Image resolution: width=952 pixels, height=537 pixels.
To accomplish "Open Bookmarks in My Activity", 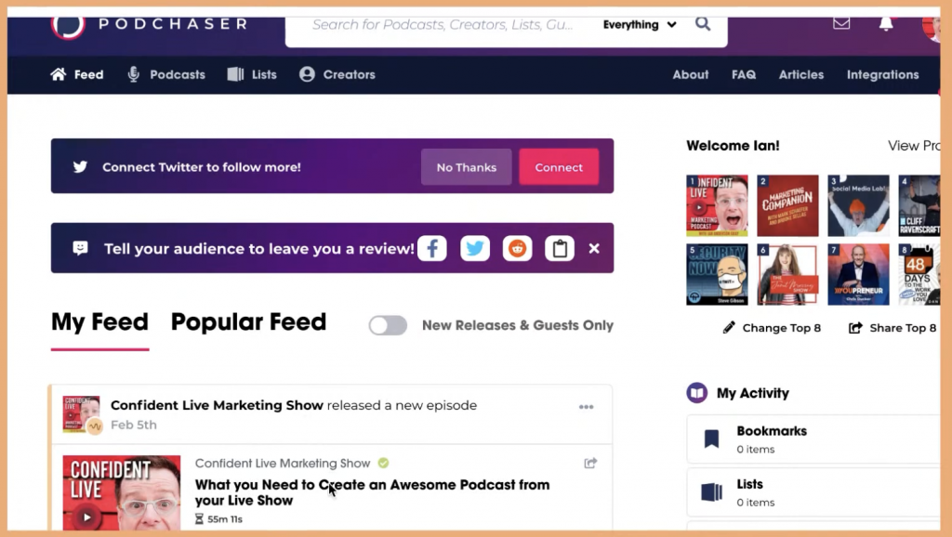I will tap(813, 439).
